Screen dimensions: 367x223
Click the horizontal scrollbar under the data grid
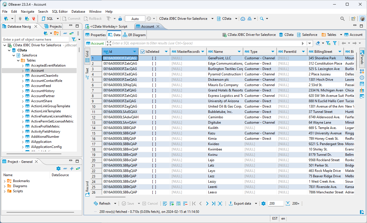[111, 197]
